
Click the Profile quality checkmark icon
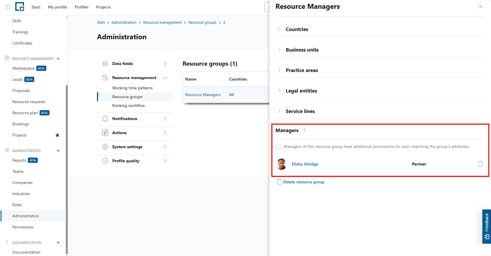pyautogui.click(x=105, y=161)
